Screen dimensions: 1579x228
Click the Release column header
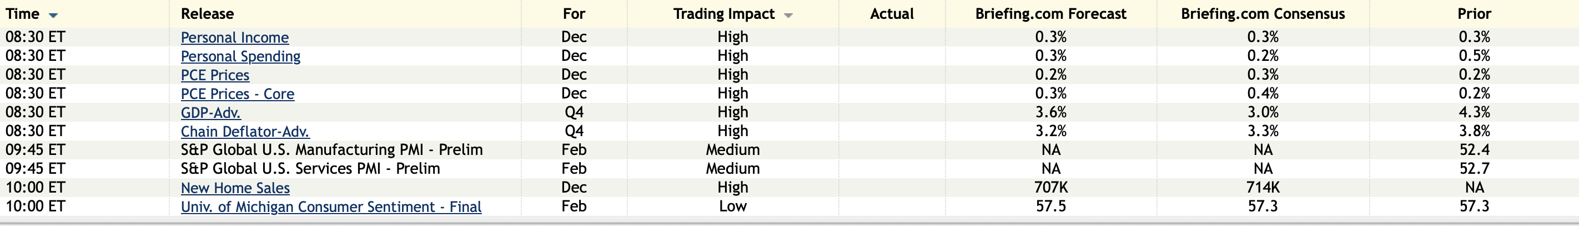pos(207,14)
